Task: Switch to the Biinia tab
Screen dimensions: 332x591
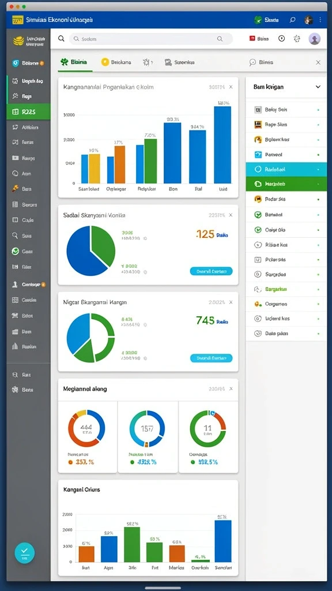Action: (74, 62)
